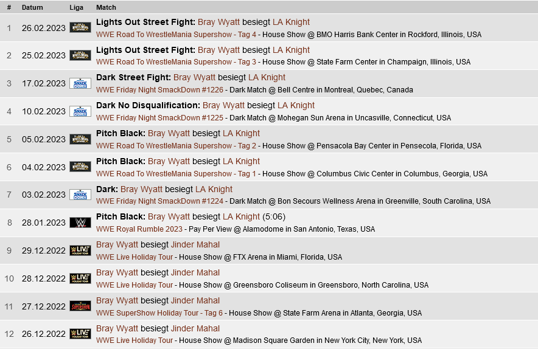This screenshot has width=538, height=349.
Task: Click the WWE logo beside Royal Rumble 2023
Action: coord(80,223)
